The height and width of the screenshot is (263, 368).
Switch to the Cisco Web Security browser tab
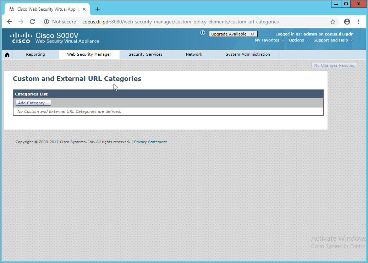click(x=47, y=9)
